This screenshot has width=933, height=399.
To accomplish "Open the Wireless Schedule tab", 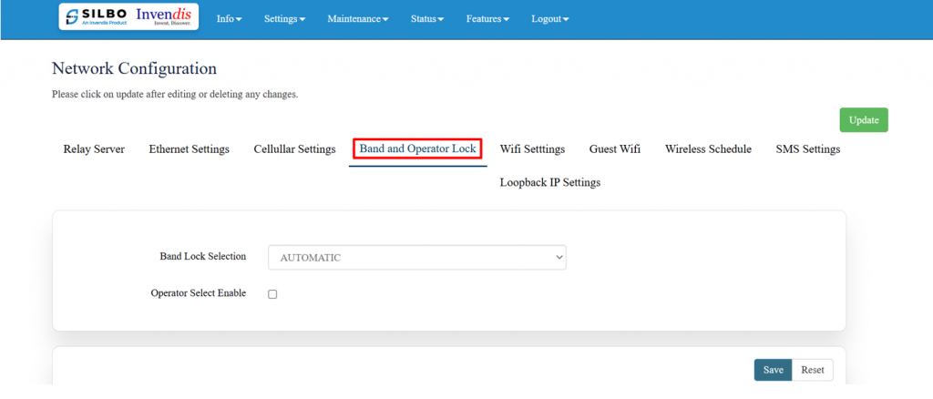I will (708, 149).
